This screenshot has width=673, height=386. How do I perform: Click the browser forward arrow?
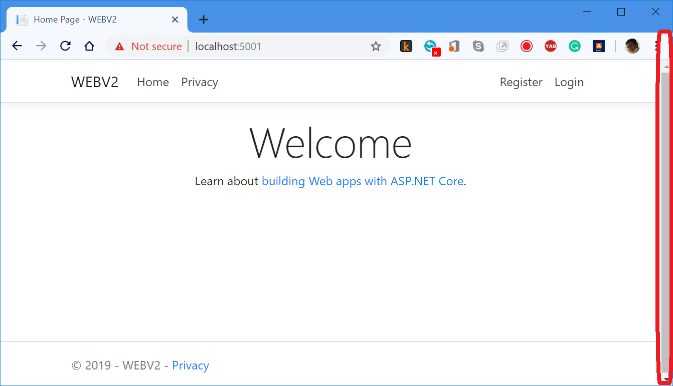41,46
